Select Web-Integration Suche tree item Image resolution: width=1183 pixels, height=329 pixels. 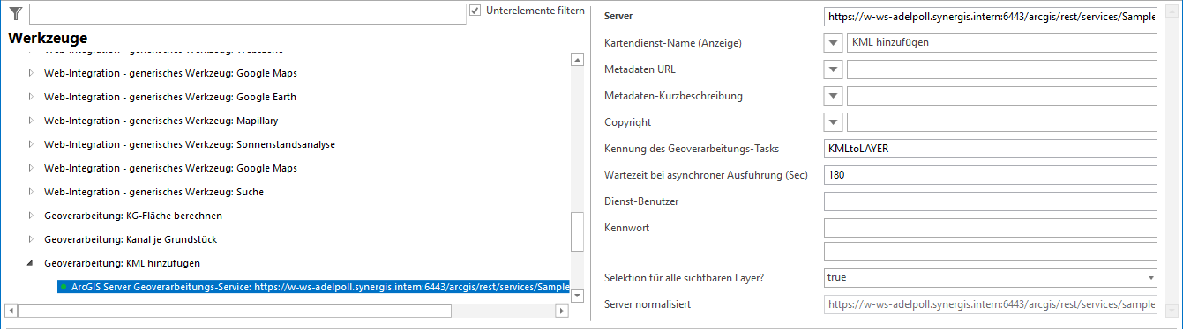[x=153, y=192]
